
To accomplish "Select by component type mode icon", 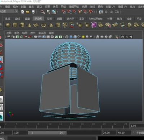I will point(54,12).
